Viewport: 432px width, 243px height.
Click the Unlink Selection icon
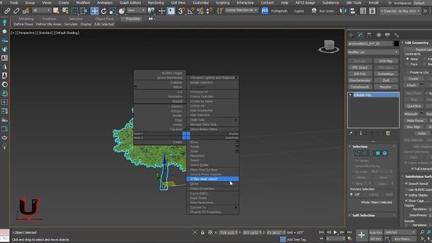tap(16, 11)
